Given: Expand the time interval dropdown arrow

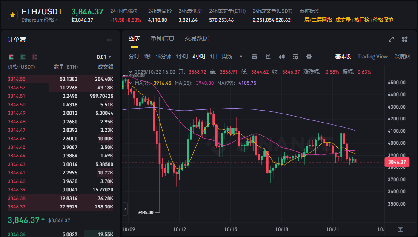Looking at the screenshot, I should (241, 57).
